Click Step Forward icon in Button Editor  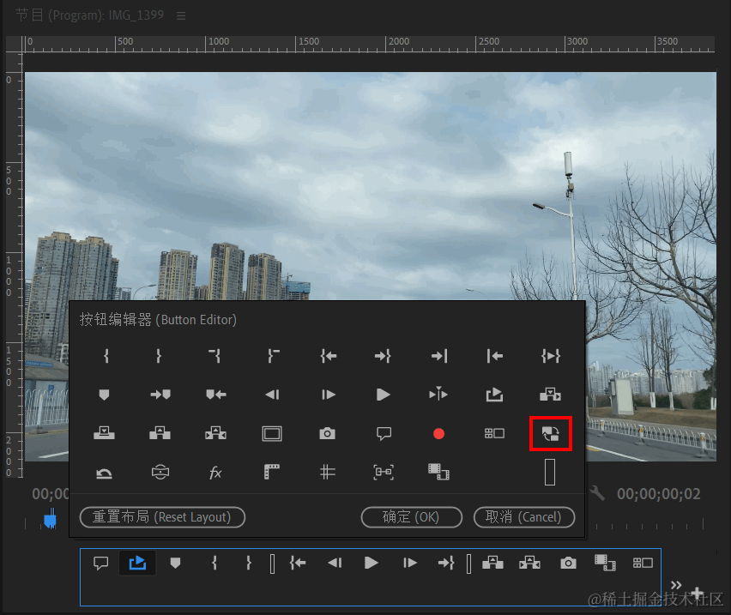pos(329,395)
